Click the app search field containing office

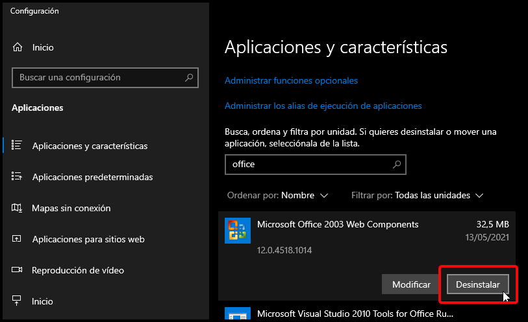(x=316, y=164)
